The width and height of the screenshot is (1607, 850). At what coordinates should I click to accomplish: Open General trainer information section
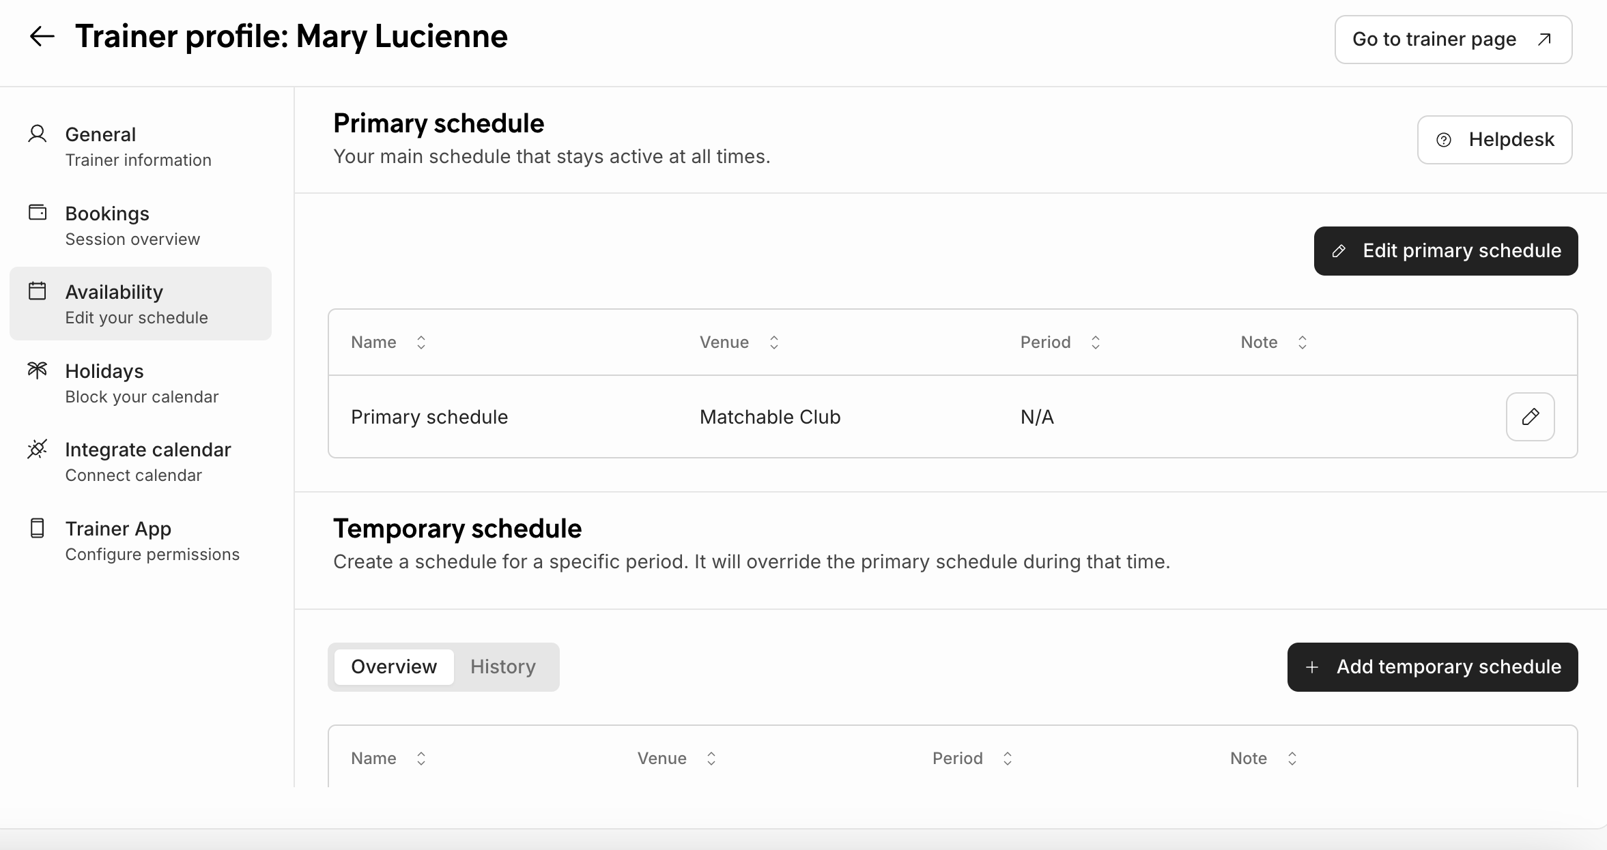(139, 146)
